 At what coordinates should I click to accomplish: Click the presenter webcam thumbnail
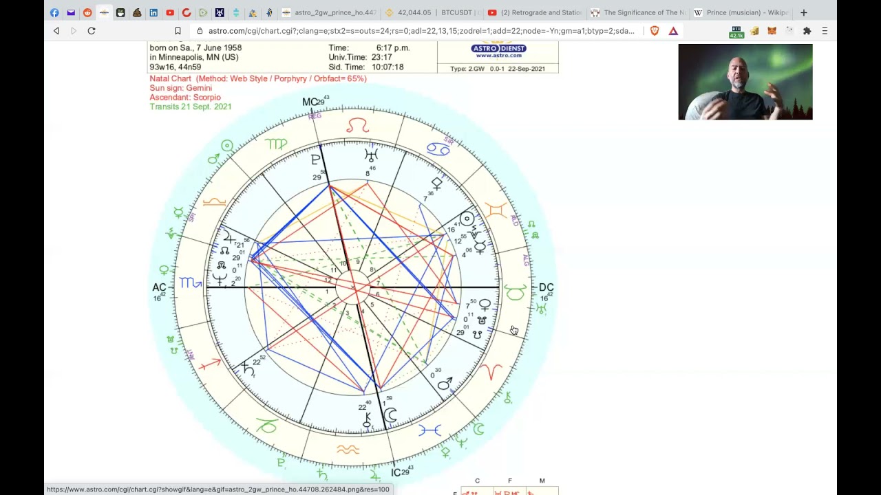[x=745, y=82]
